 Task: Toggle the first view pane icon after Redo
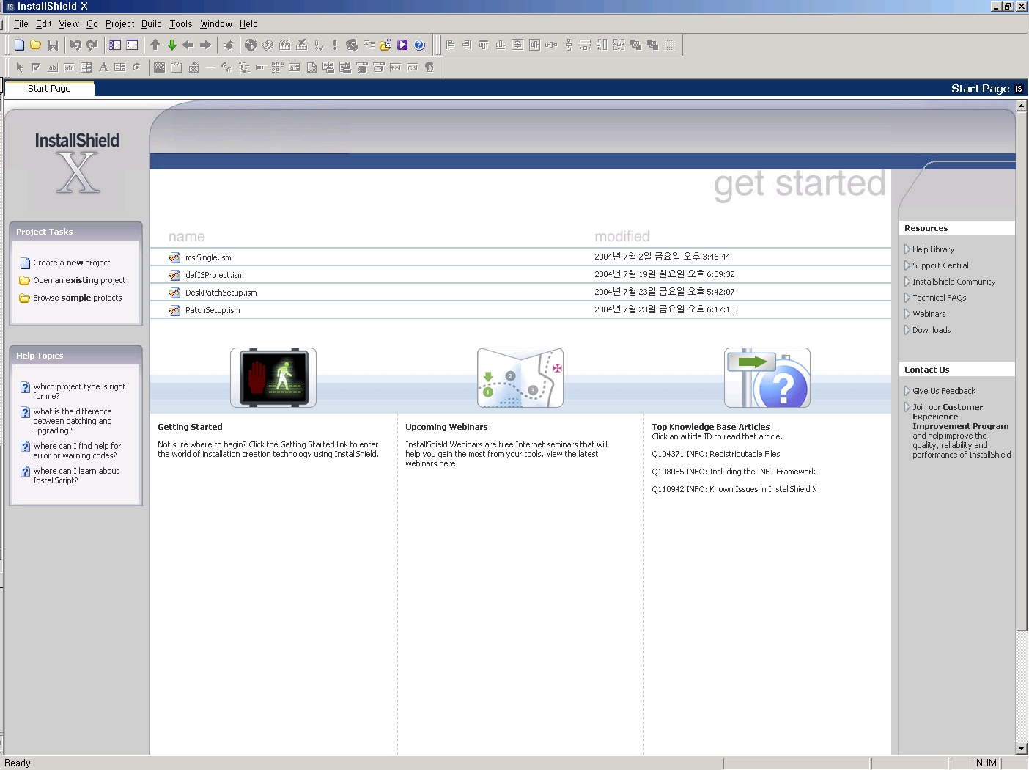pos(115,45)
